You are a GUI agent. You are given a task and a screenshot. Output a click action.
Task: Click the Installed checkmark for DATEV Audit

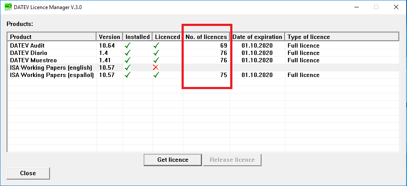pyautogui.click(x=127, y=45)
